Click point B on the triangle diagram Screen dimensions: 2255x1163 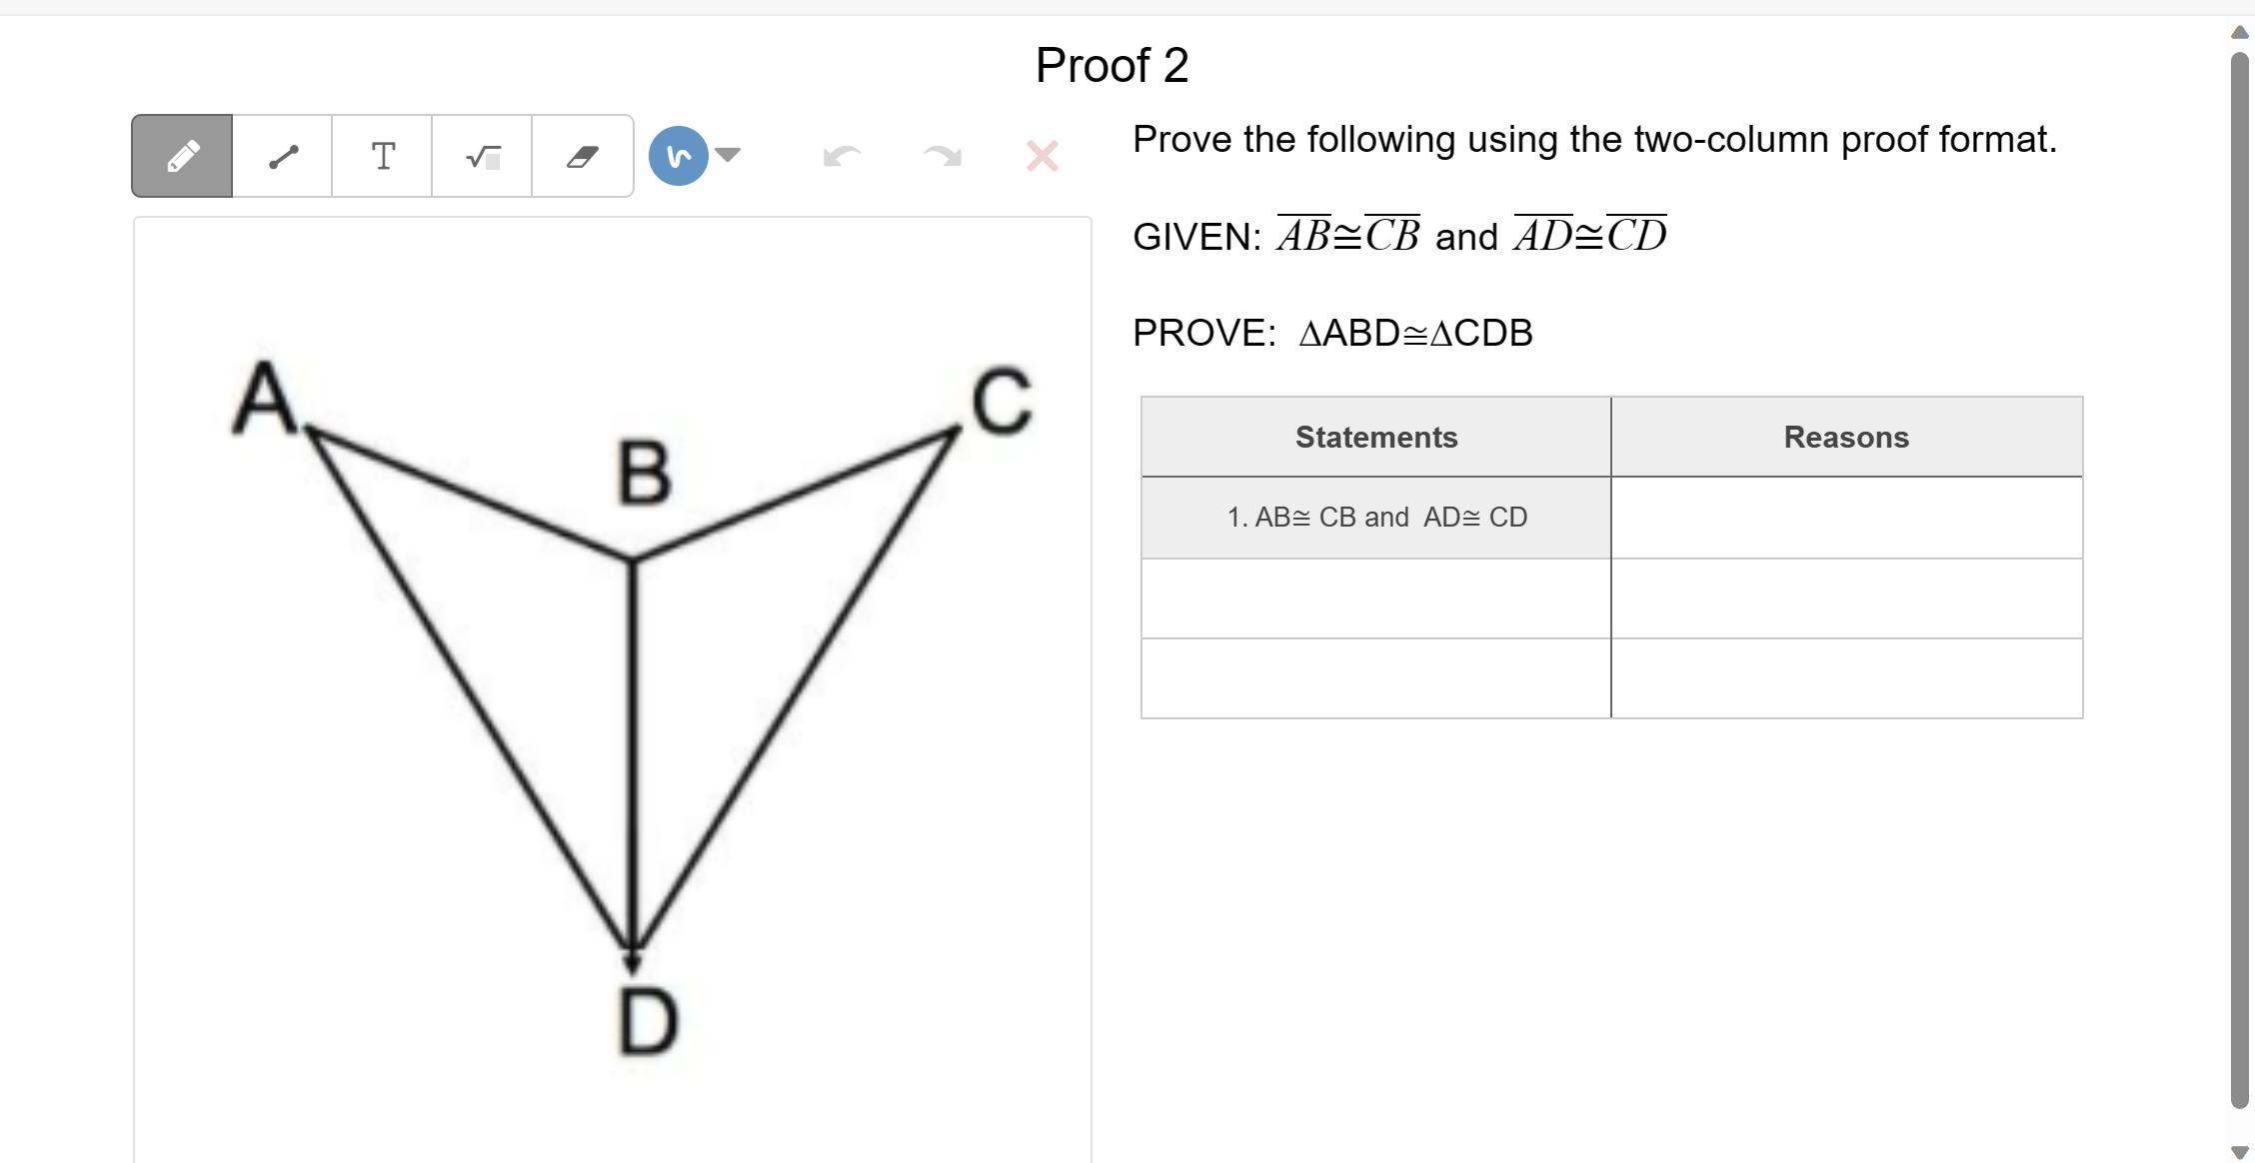click(632, 559)
